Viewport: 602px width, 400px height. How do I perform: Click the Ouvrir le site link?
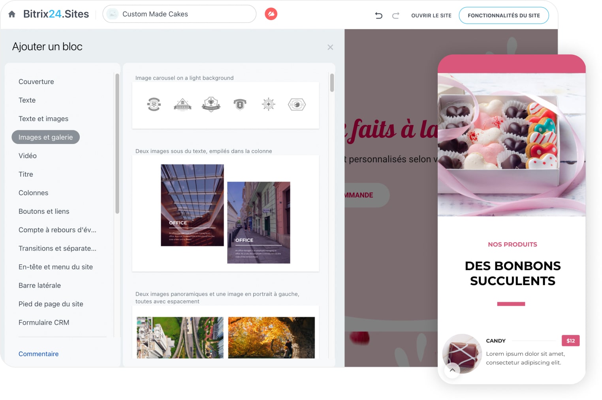(x=431, y=15)
